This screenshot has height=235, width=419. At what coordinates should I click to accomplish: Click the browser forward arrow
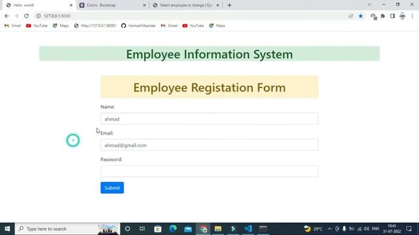[x=16, y=16]
